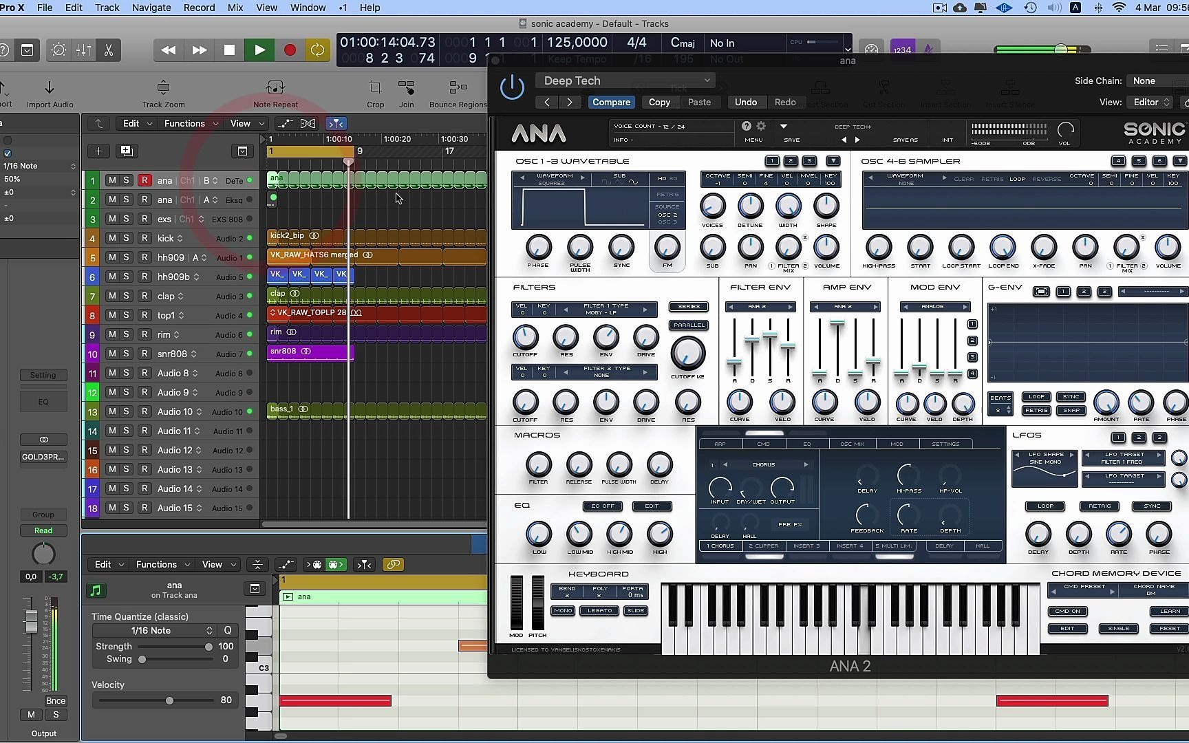The height and width of the screenshot is (743, 1189).
Task: Open the Navigate menu
Action: (x=151, y=8)
